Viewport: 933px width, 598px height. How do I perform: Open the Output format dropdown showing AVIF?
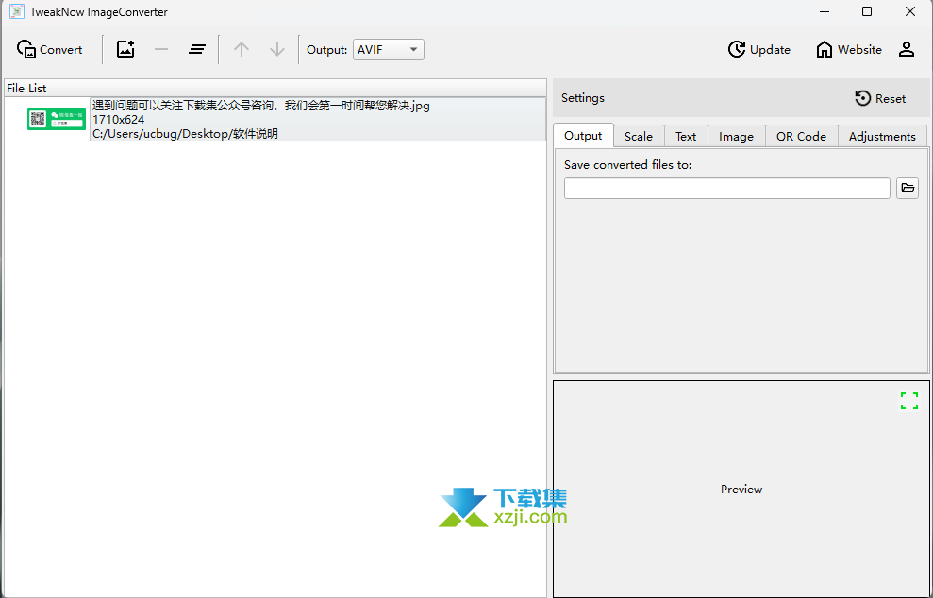point(413,49)
